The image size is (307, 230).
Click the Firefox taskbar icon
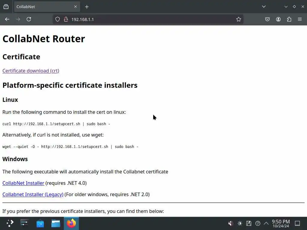coord(71,223)
